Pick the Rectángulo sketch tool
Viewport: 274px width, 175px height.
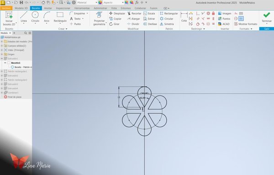coord(60,17)
